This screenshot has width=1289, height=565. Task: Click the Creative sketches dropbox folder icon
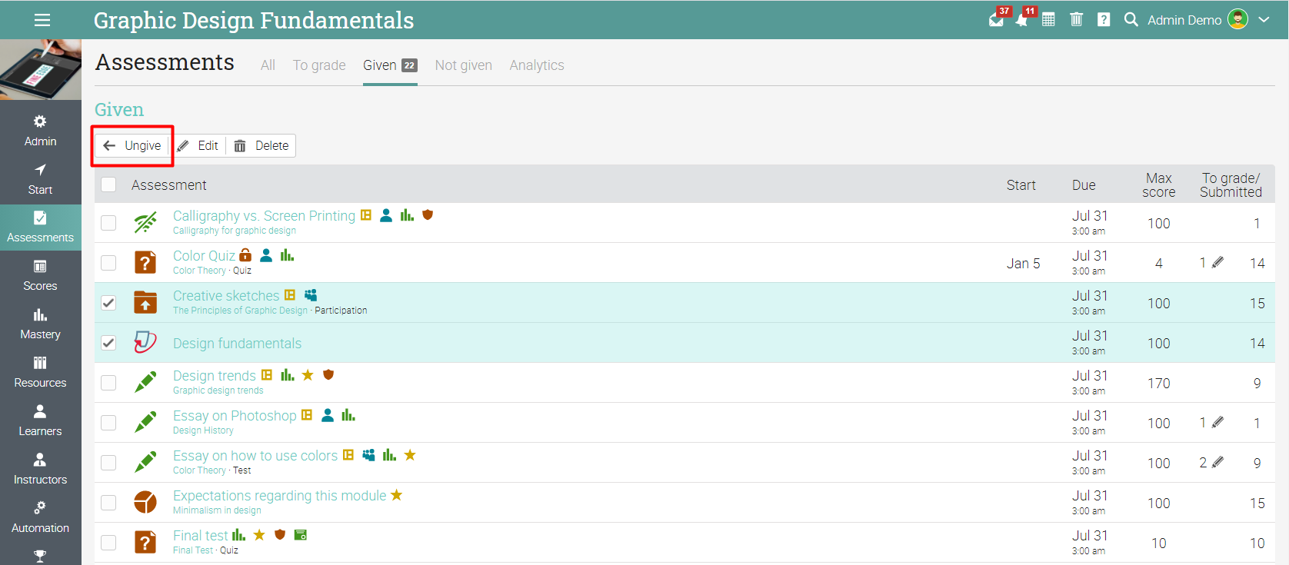145,303
